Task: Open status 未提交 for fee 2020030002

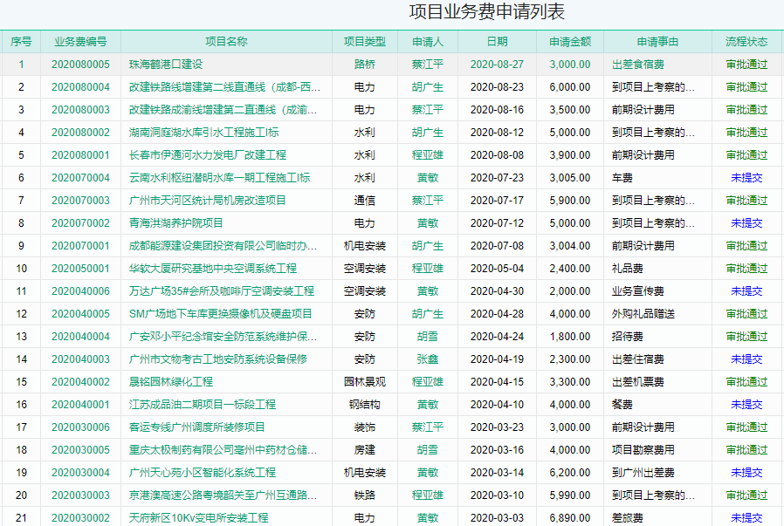Action: coord(746,518)
